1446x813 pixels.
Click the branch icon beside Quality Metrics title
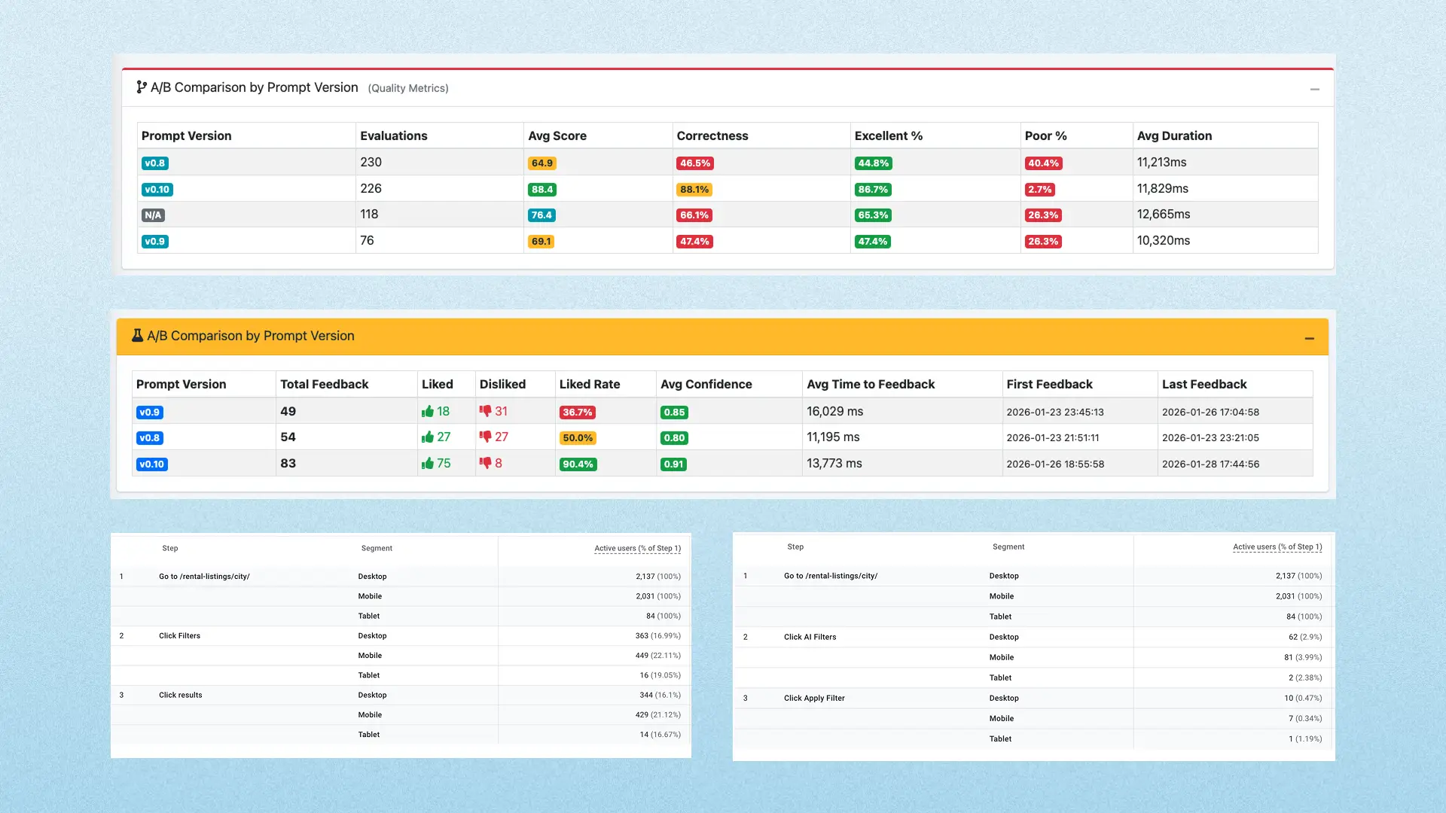pyautogui.click(x=141, y=87)
